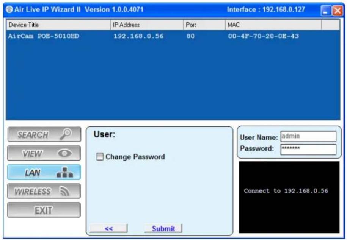Viewport: 347px width, 240px height.
Task: Sort by the Device Title column header
Action: click(x=58, y=25)
